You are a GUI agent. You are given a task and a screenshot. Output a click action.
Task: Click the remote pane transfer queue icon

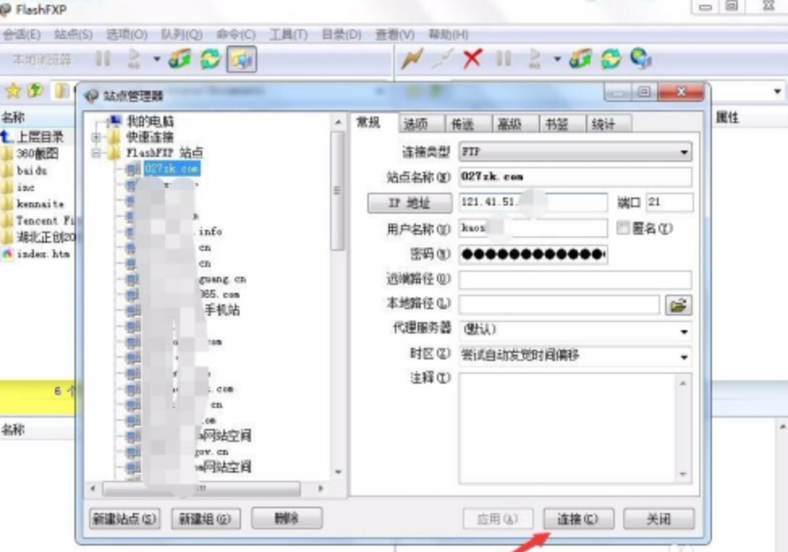pyautogui.click(x=535, y=59)
